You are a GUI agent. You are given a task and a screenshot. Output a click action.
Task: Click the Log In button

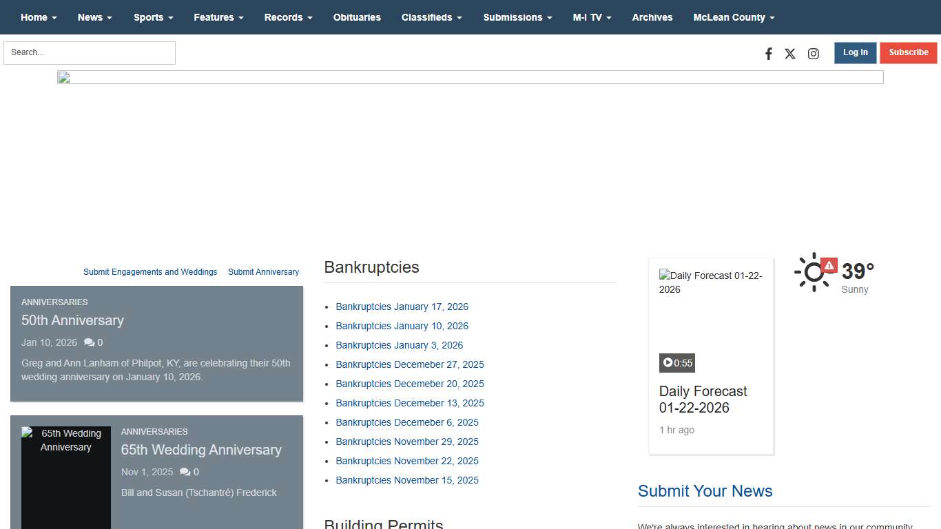point(855,52)
